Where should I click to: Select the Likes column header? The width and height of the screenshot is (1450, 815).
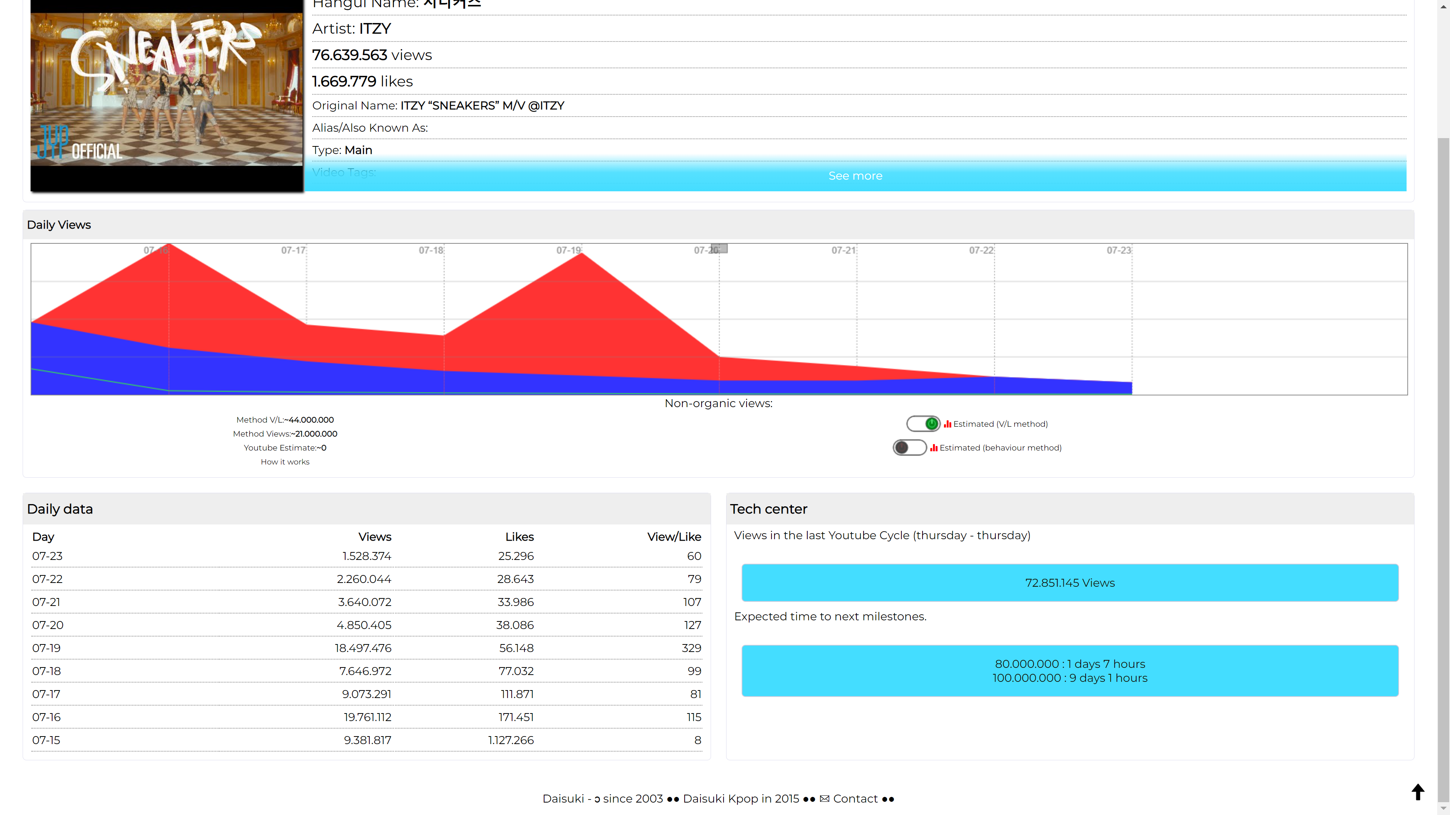click(x=519, y=537)
